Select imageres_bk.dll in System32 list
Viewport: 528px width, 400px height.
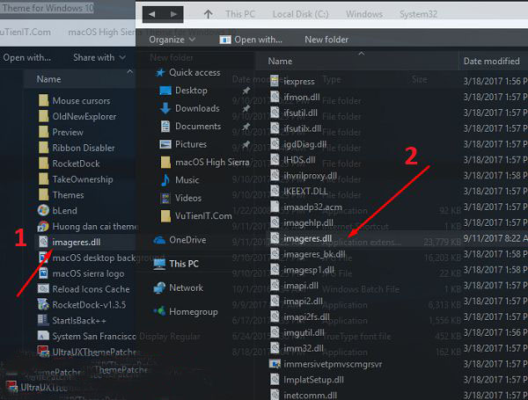pyautogui.click(x=313, y=254)
